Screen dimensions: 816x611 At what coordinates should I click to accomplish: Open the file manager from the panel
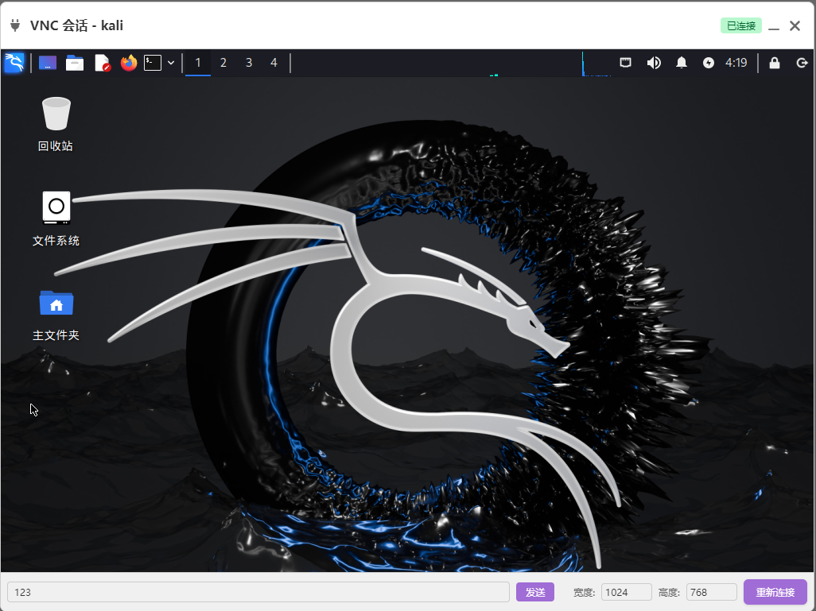75,63
